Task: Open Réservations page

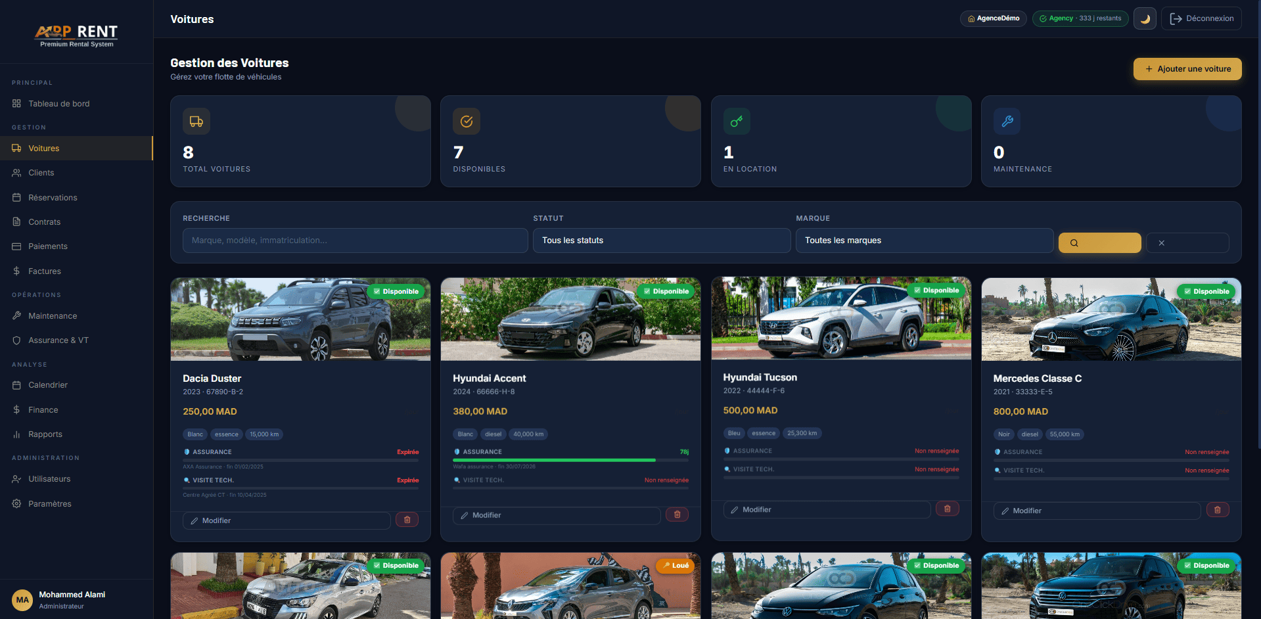Action: coord(76,198)
